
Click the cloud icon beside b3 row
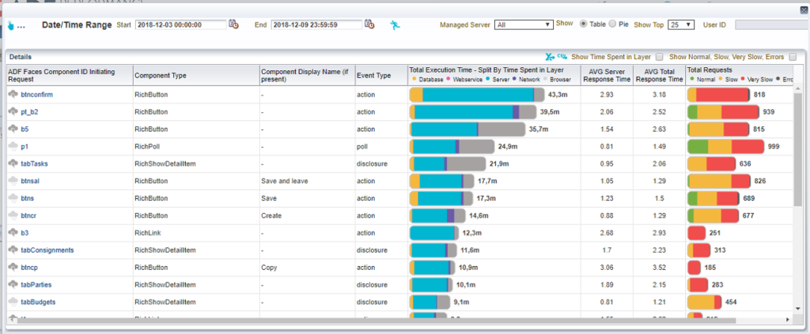tap(13, 232)
